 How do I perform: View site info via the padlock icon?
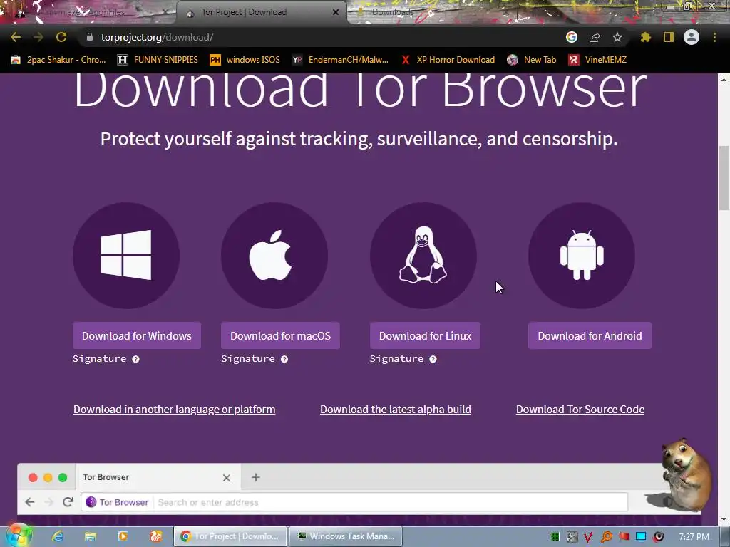tap(90, 37)
